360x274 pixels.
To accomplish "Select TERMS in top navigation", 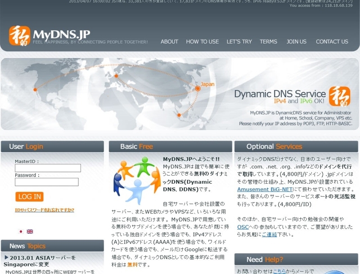I will (x=268, y=42).
